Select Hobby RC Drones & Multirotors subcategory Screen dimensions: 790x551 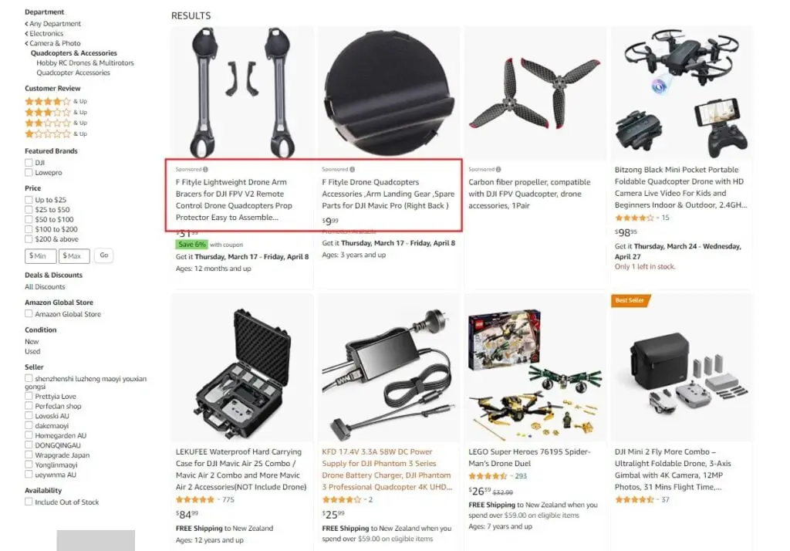tap(85, 63)
